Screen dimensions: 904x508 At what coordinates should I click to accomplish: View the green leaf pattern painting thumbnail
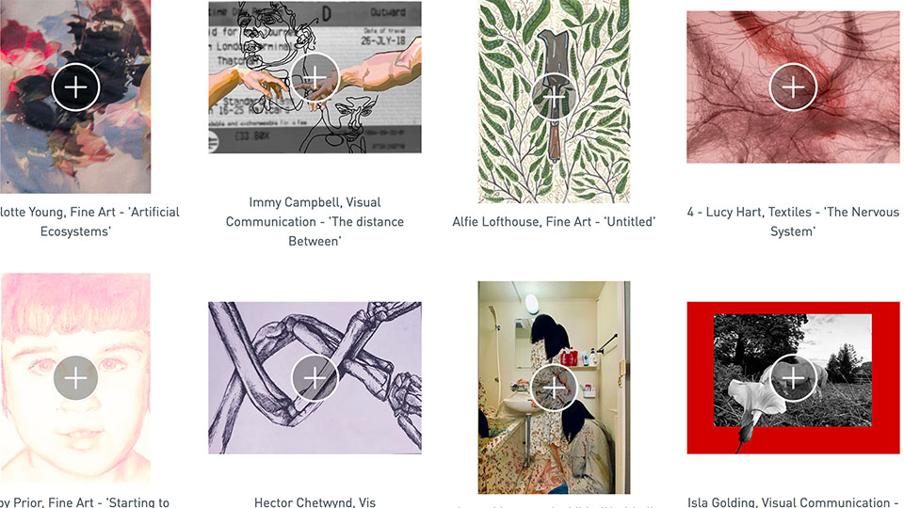[554, 102]
